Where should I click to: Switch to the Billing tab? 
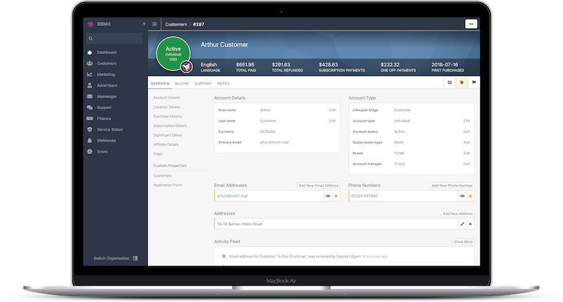[x=182, y=83]
